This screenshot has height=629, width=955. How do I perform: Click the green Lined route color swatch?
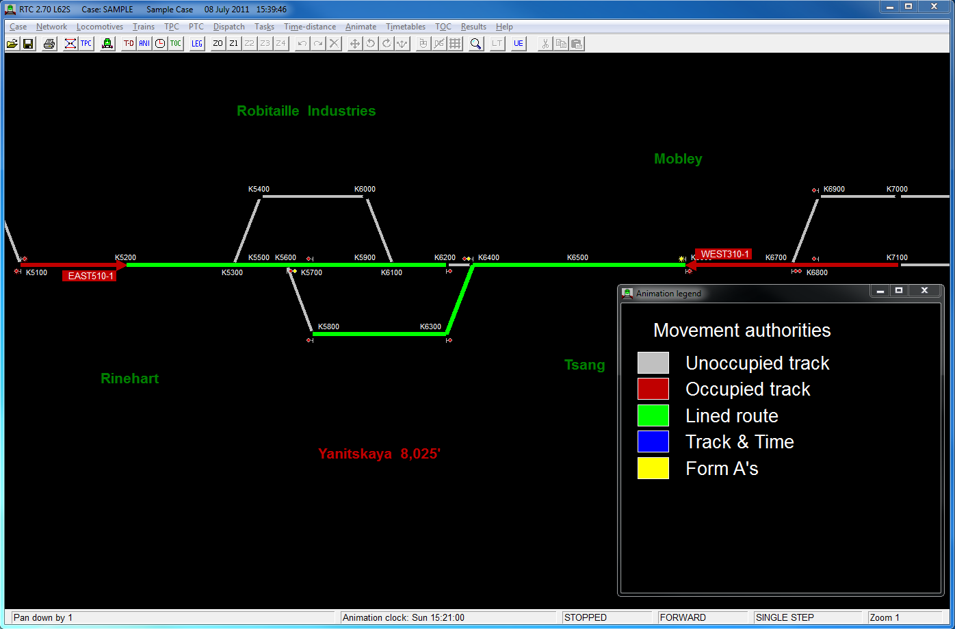(653, 415)
